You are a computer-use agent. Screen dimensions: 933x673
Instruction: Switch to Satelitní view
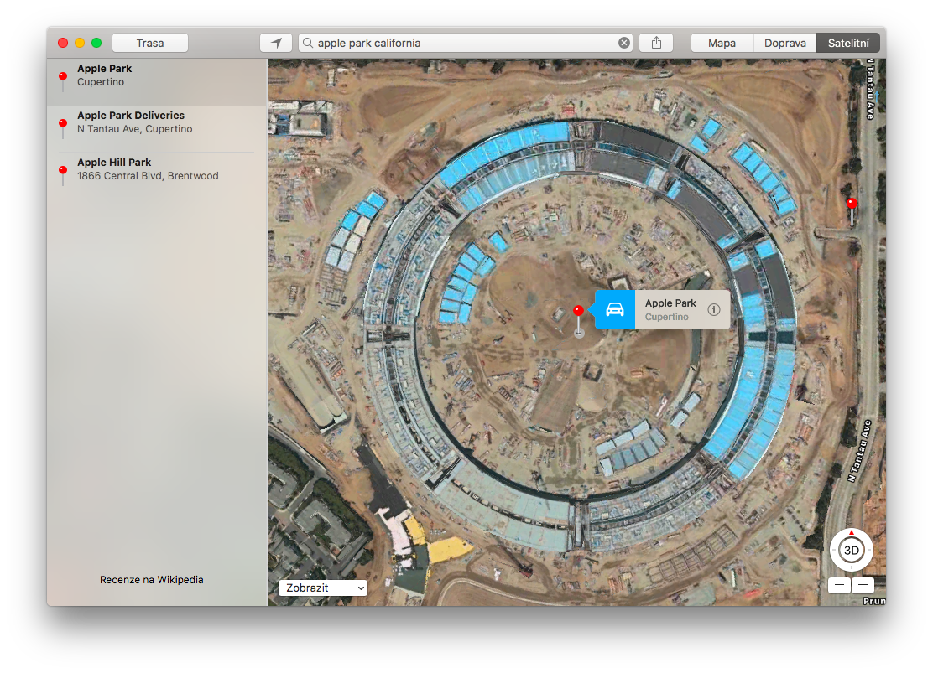(848, 43)
